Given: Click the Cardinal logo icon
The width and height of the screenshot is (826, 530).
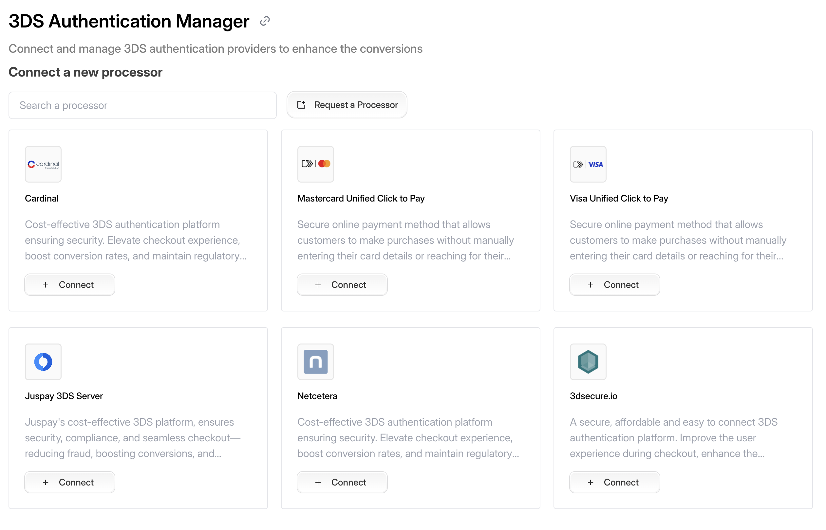Looking at the screenshot, I should coord(43,164).
